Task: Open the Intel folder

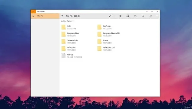Action: pyautogui.click(x=69, y=27)
